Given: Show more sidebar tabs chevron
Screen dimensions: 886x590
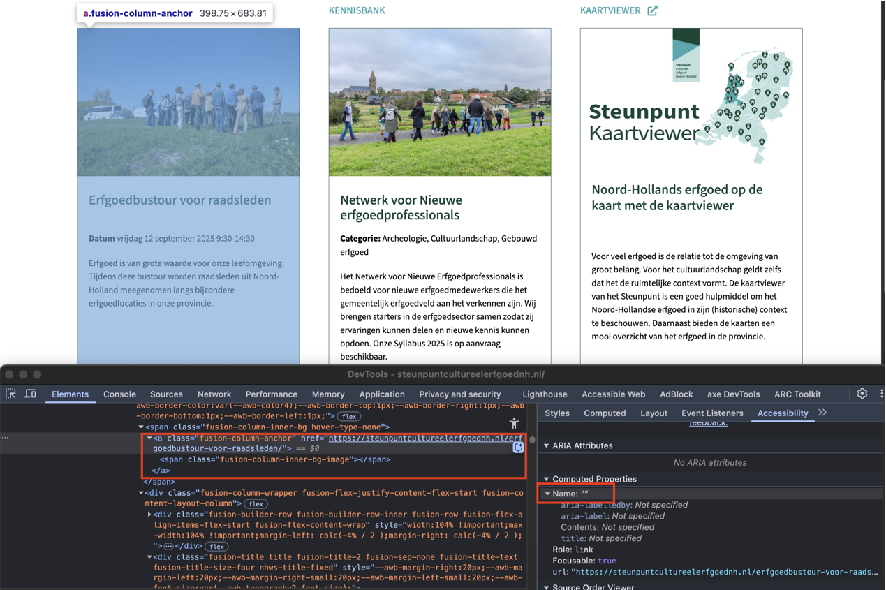Looking at the screenshot, I should 822,413.
